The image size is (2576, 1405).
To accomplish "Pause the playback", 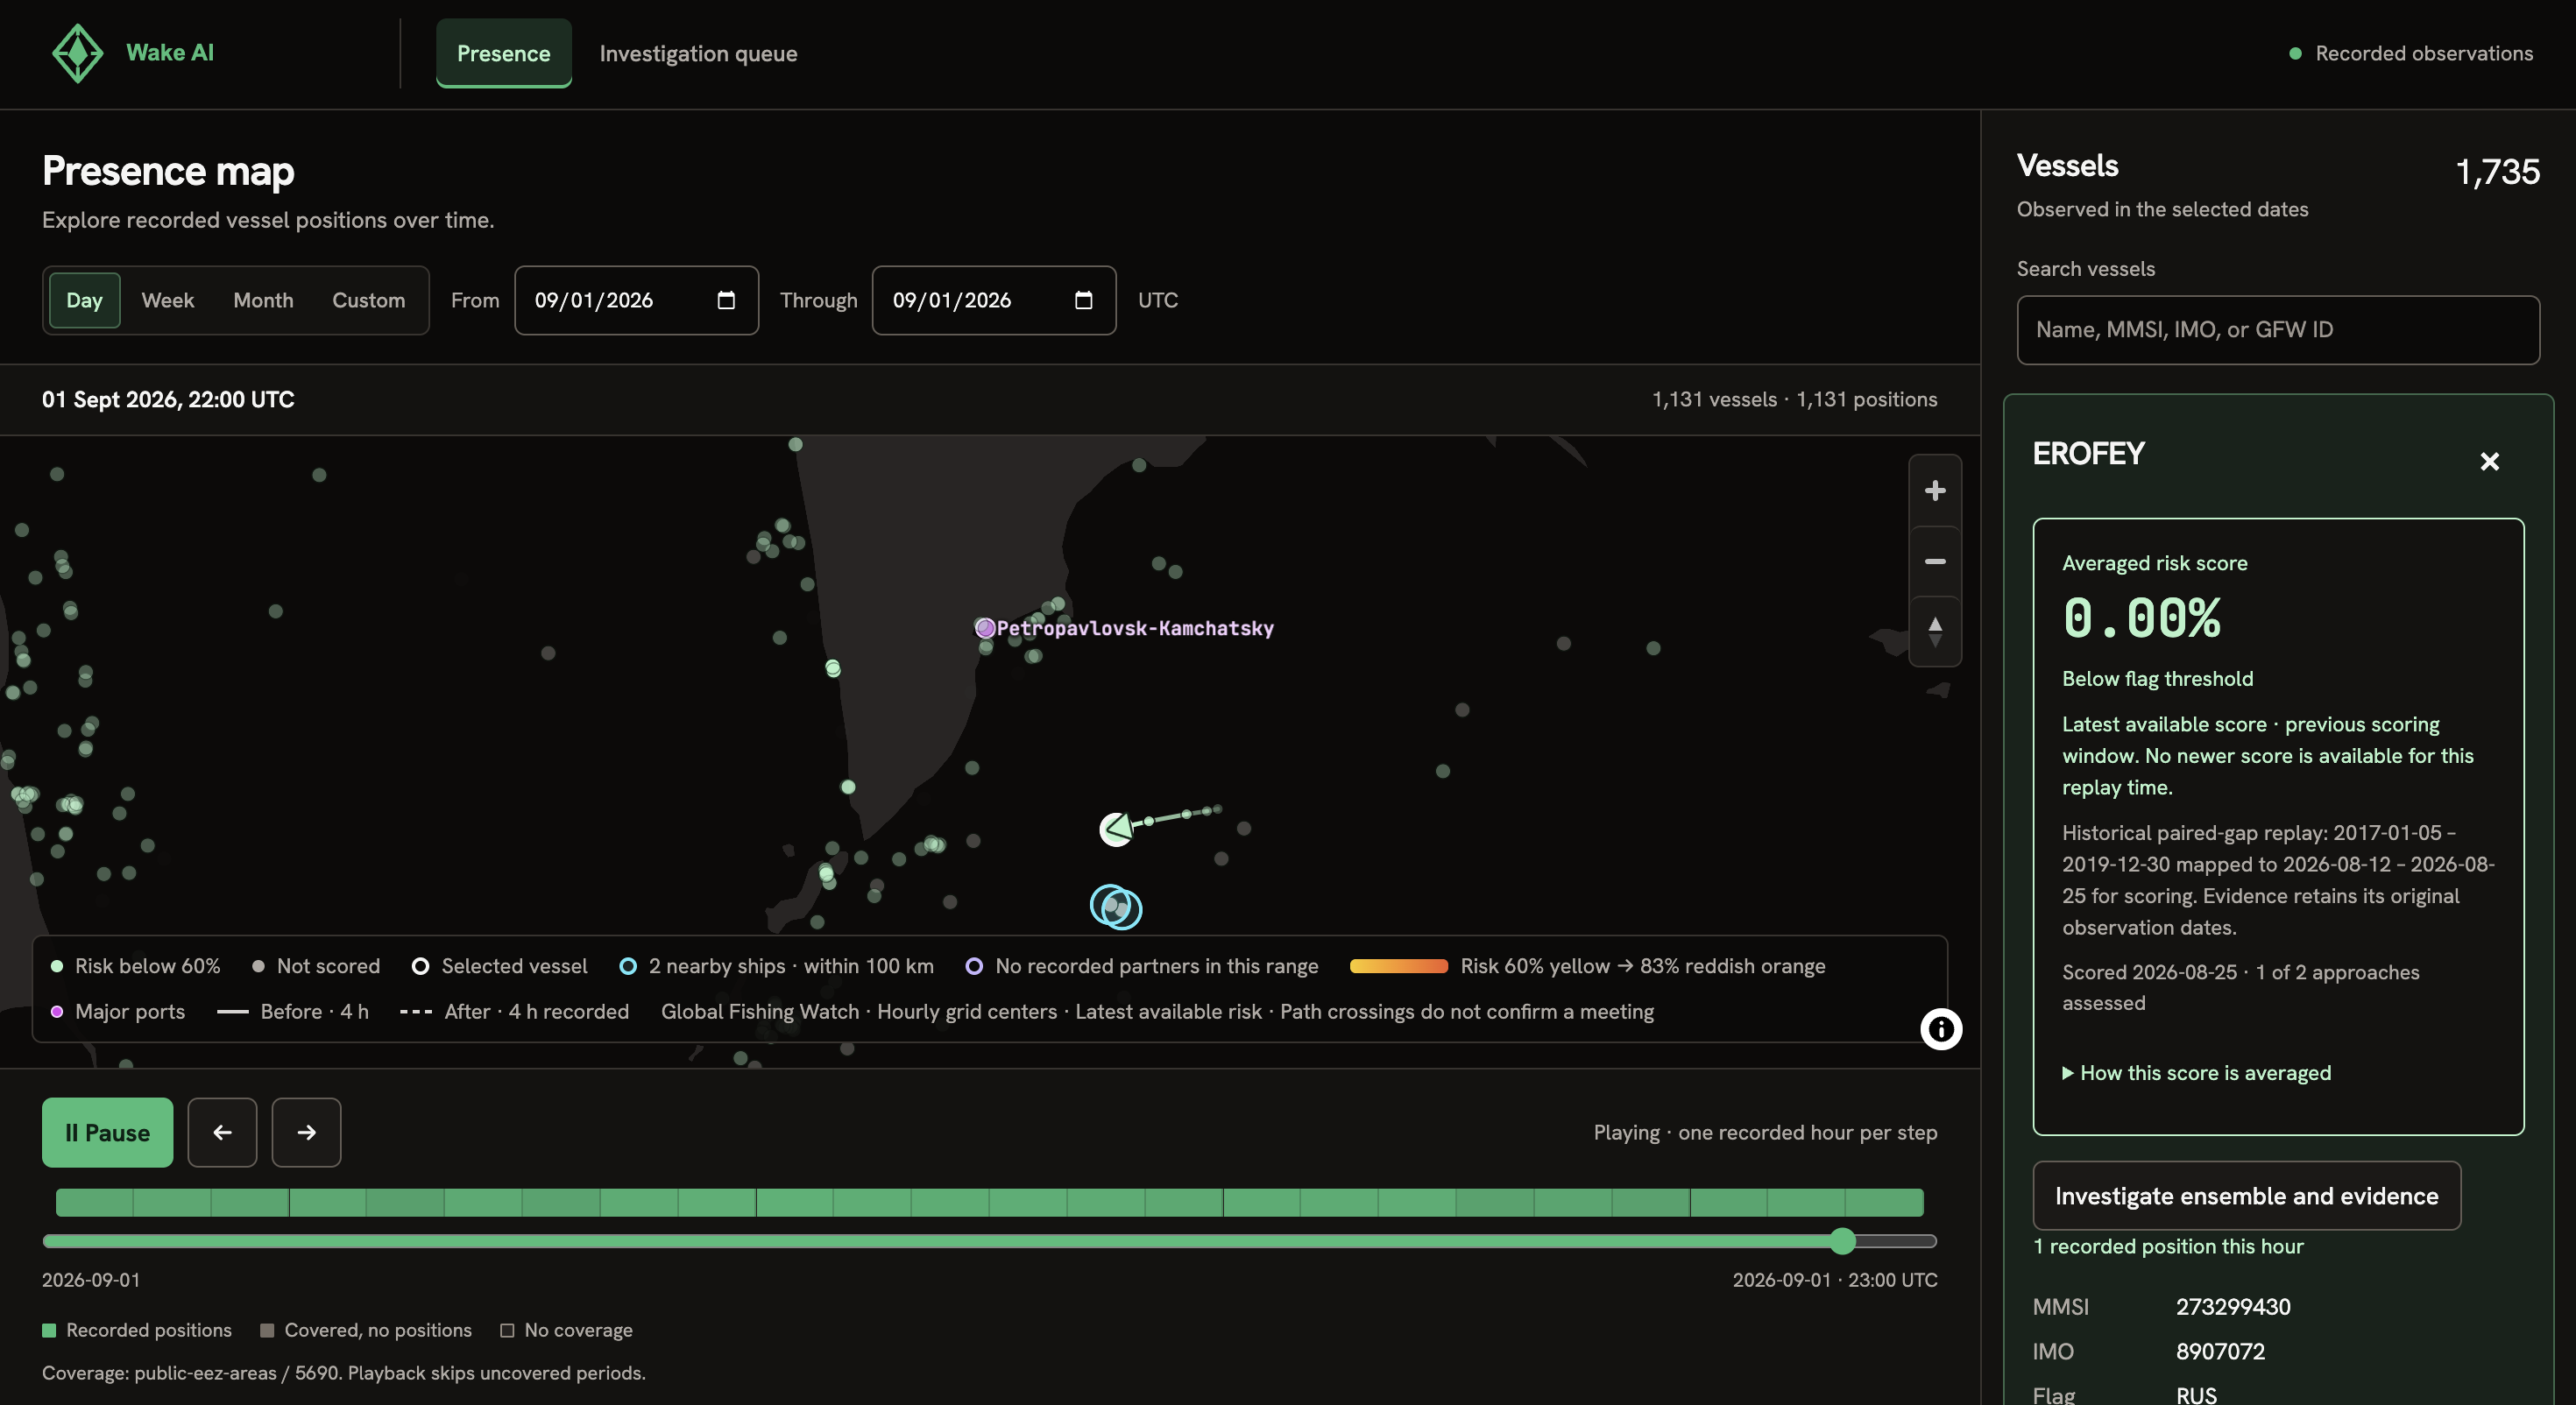I will 107,1132.
